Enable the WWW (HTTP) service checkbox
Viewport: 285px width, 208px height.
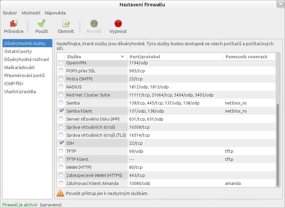coord(61,167)
